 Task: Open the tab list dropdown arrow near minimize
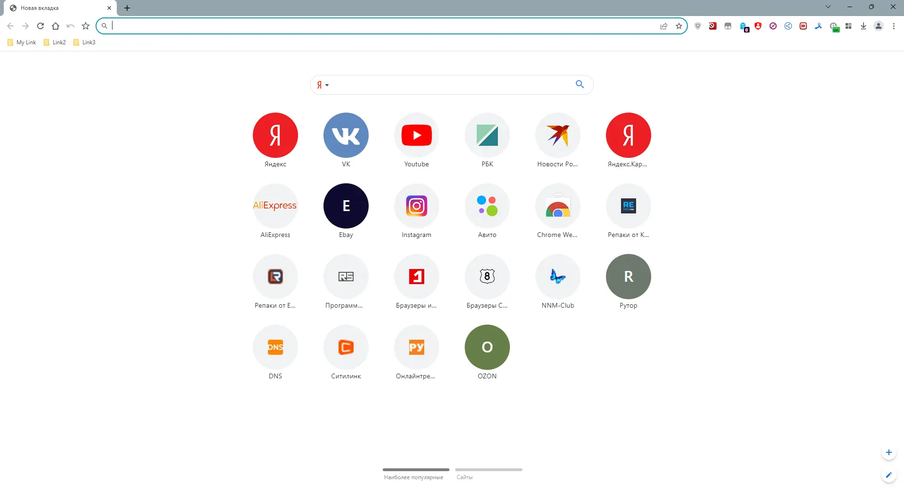828,7
